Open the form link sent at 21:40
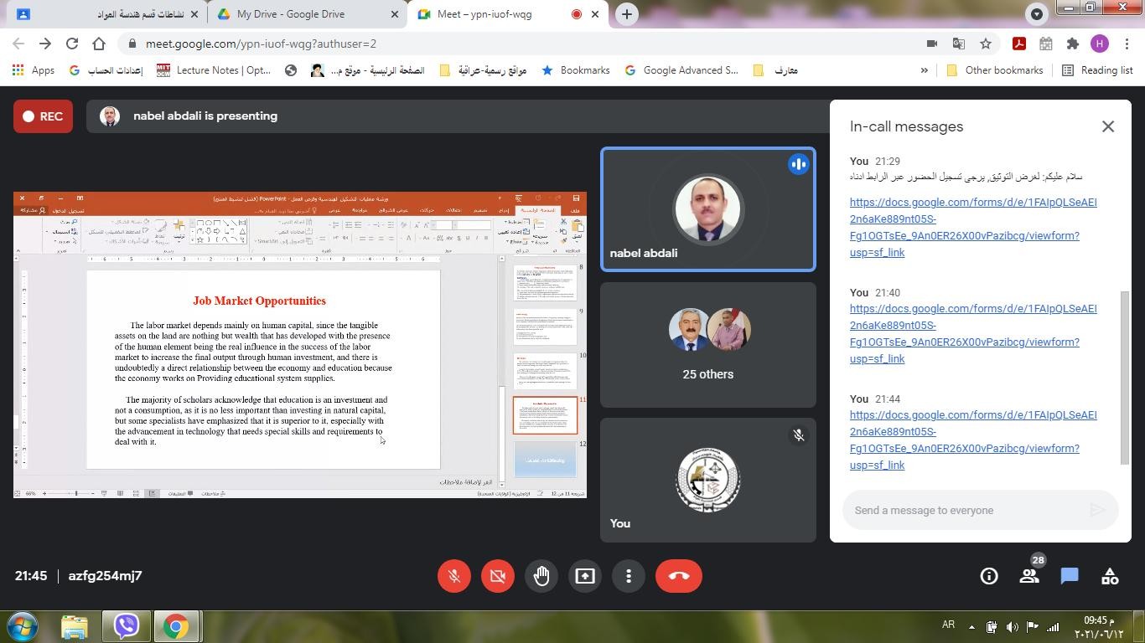1145x643 pixels. coord(973,333)
